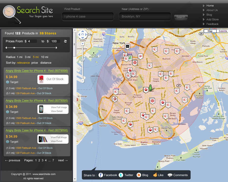Open the Feedback menu link
Screen dimensions: 228x182
(x=212, y=24)
